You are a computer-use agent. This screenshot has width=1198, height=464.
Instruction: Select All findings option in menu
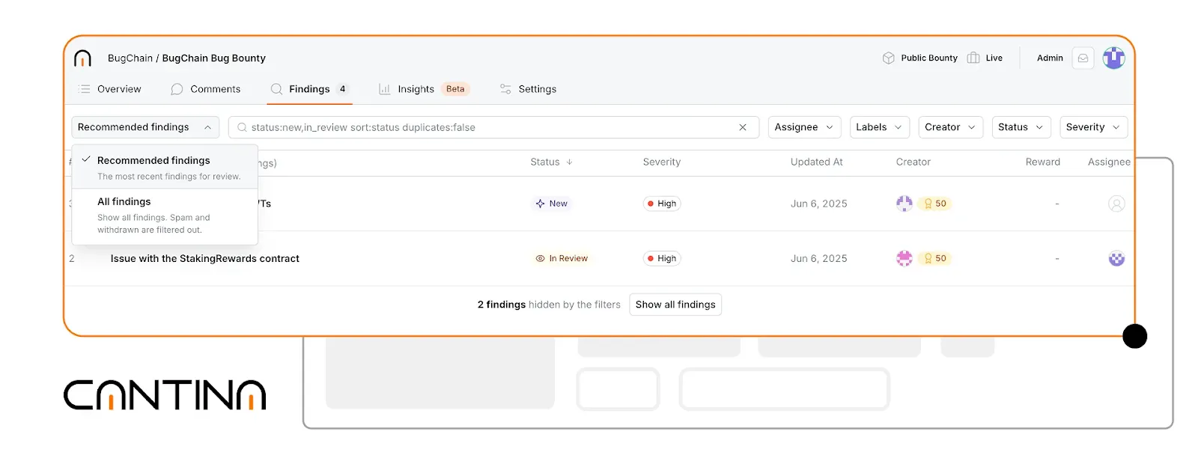pos(165,216)
